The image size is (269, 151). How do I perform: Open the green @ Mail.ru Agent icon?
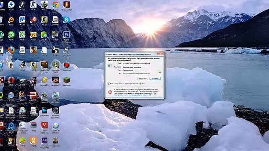pos(11,34)
